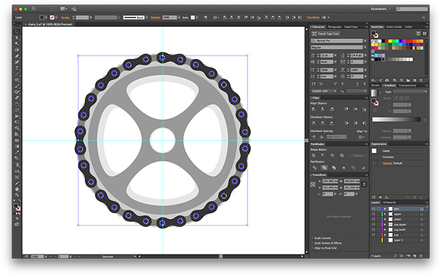Toggle the Align to Pixel Grid checkbox
440x277 pixels.
tap(313, 247)
